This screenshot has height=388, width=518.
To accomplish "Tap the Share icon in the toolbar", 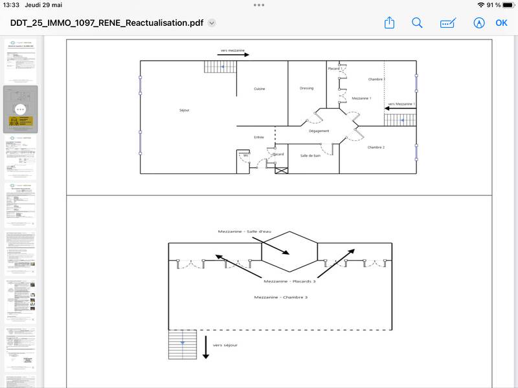I will 389,23.
